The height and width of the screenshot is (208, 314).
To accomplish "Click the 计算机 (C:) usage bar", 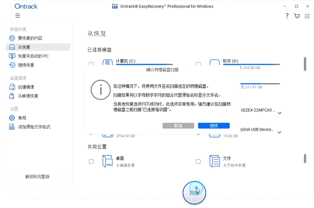I will click(x=144, y=64).
